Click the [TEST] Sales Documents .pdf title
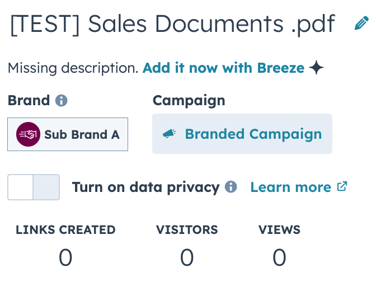 tap(172, 24)
